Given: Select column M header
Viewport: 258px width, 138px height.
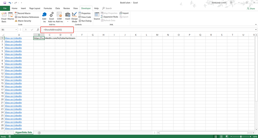Looking at the screenshot, I should click(157, 35).
